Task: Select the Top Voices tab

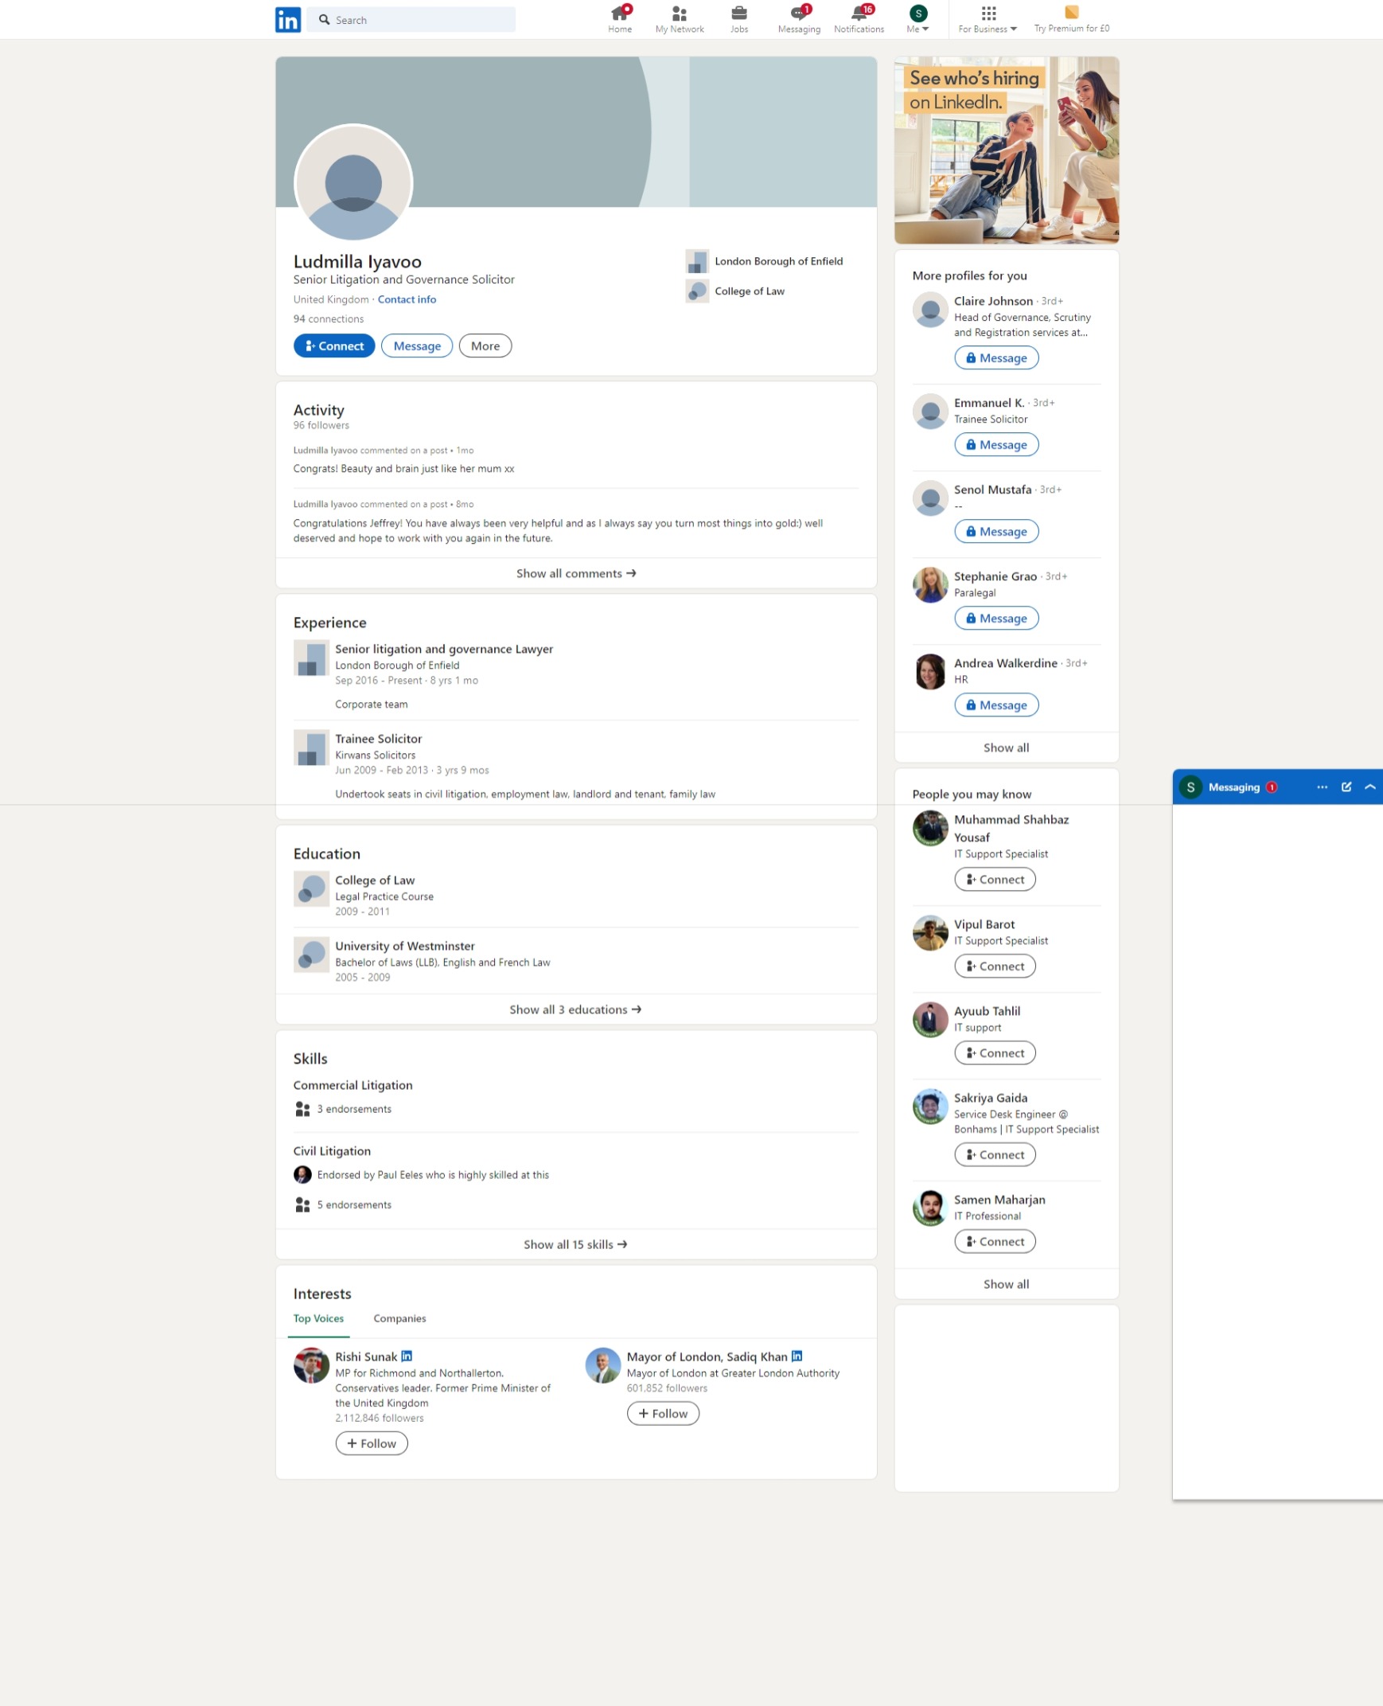Action: [x=318, y=1319]
